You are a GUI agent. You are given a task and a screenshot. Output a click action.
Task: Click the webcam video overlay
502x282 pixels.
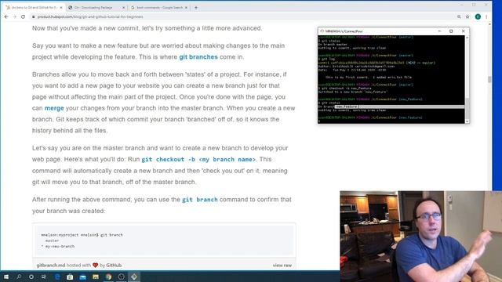tap(420, 237)
